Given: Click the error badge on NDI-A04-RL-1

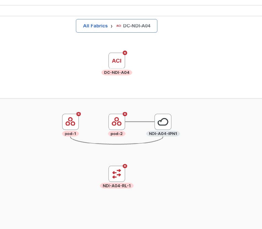Looking at the screenshot, I should click(x=125, y=166).
